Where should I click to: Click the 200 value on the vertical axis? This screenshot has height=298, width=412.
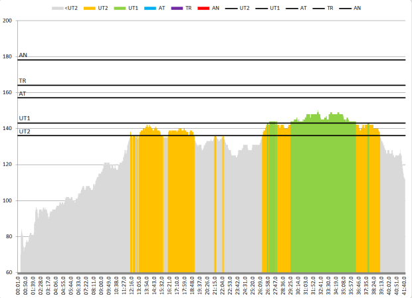tap(7, 21)
